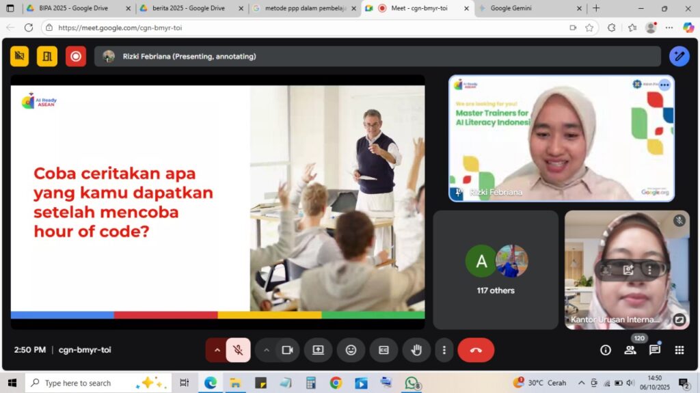Show the participants people panel
This screenshot has width=700, height=393.
point(630,350)
